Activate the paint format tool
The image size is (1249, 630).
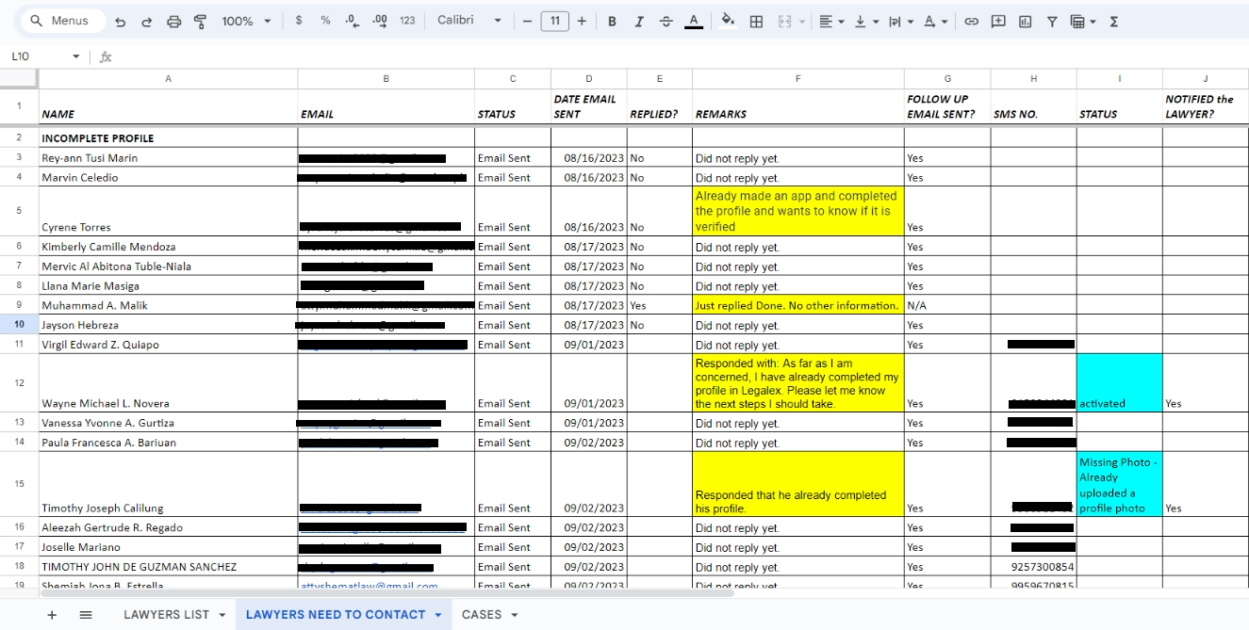[200, 21]
